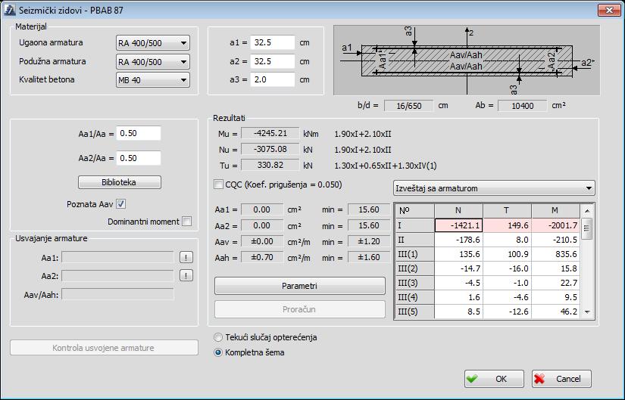
Task: Click the Parametri button
Action: tap(300, 286)
